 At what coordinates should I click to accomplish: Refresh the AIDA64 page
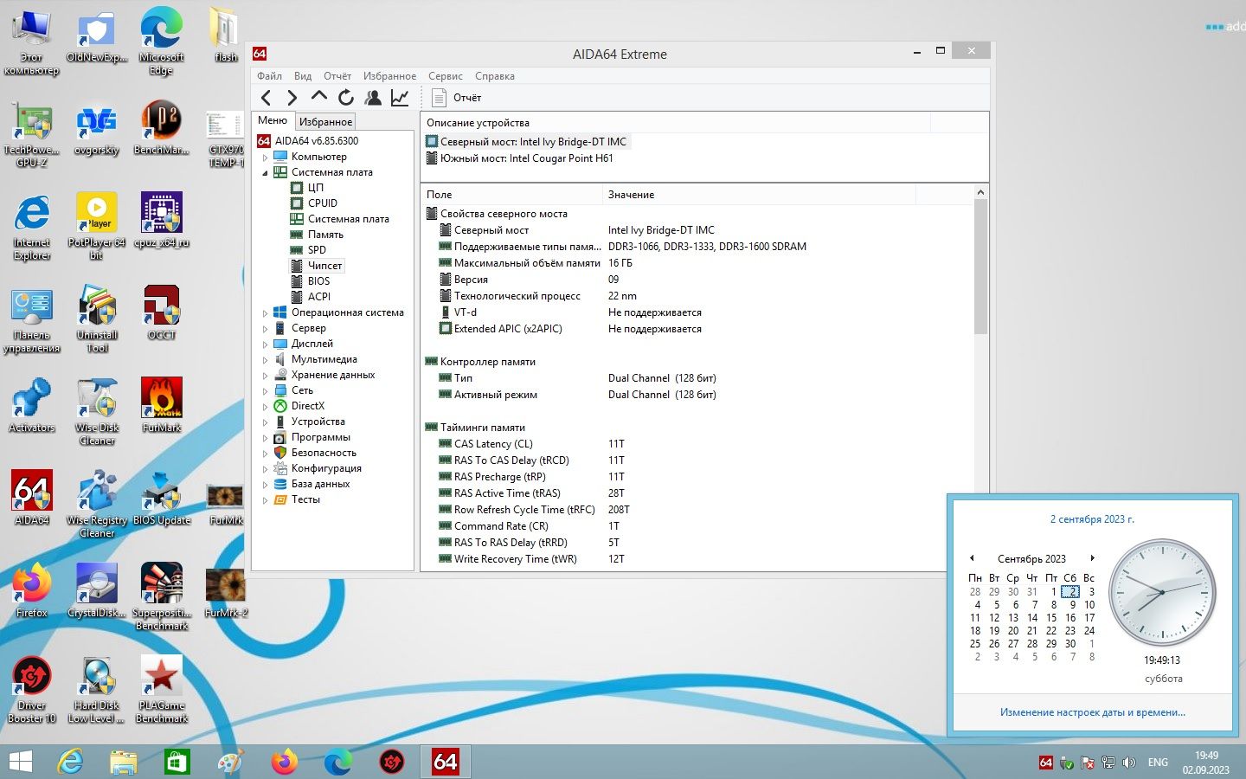tap(346, 98)
